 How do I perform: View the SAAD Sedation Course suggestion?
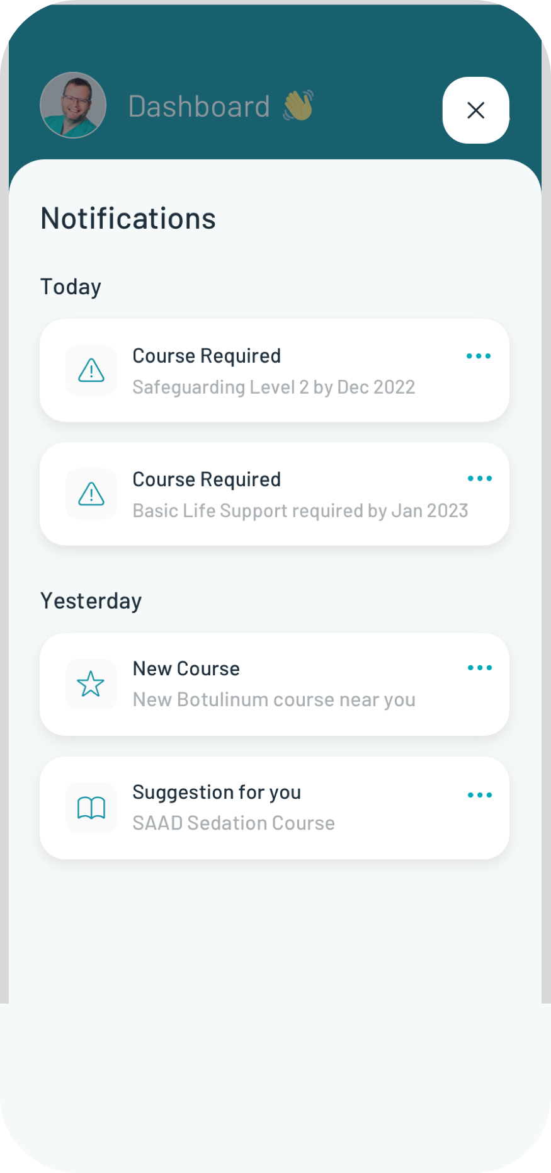point(234,823)
